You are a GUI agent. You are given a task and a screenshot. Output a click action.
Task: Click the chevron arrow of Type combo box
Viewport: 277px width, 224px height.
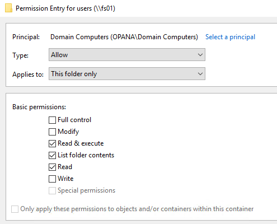200,55
